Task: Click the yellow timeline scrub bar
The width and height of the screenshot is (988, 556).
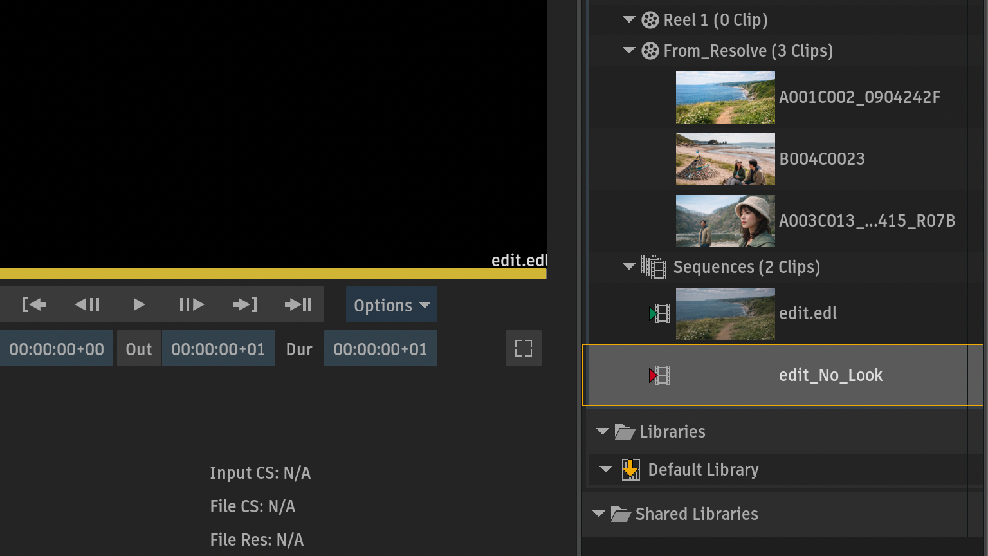Action: [x=273, y=273]
